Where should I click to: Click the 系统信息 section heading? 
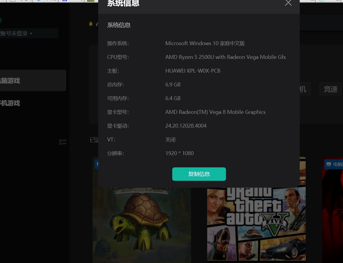[119, 25]
